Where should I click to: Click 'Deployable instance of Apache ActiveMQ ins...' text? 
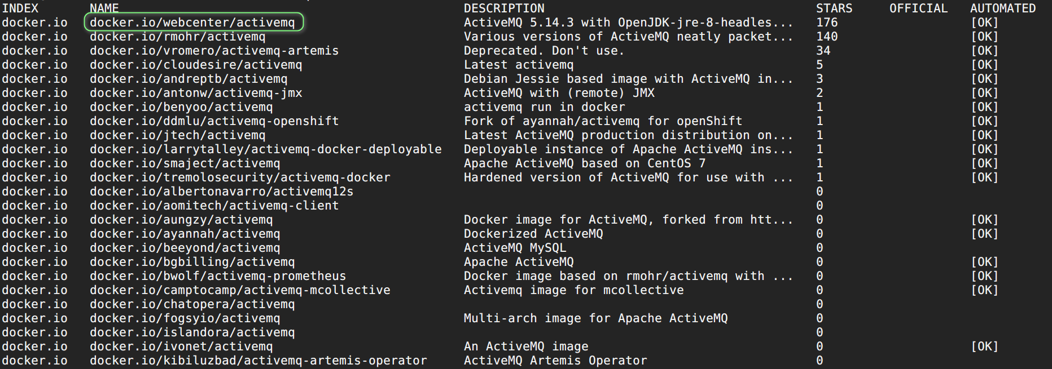click(x=629, y=149)
